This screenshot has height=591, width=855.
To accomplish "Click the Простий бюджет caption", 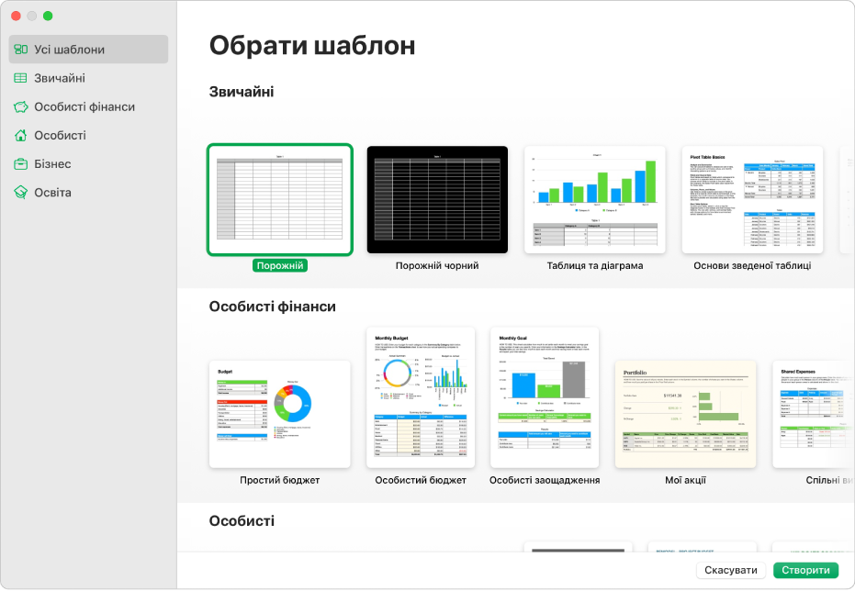I will coord(280,481).
